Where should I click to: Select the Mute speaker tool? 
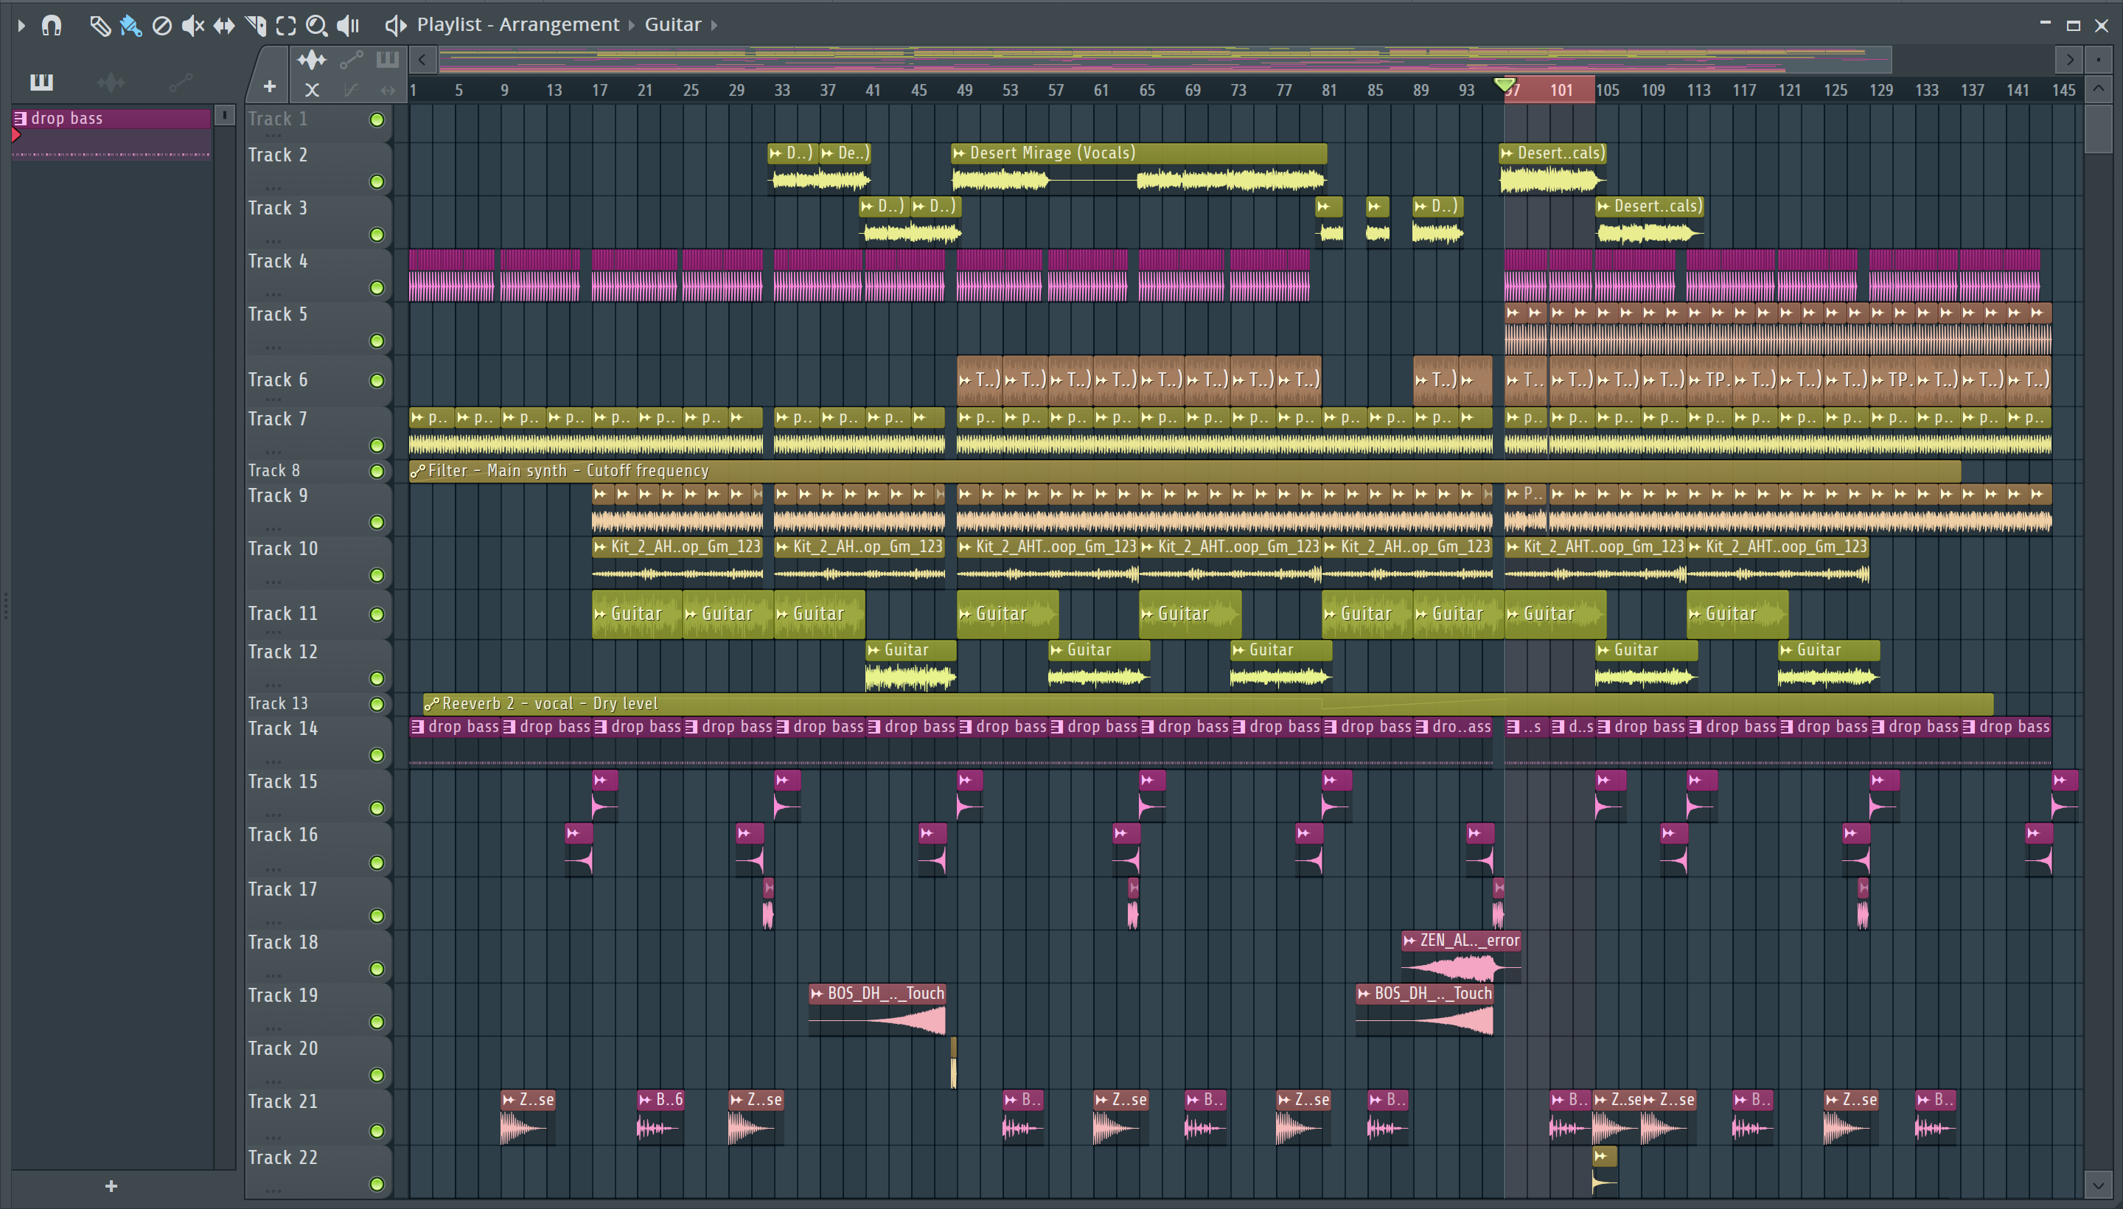192,26
